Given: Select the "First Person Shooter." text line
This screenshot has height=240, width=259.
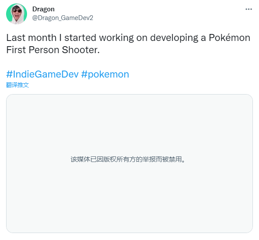Looking at the screenshot, I should coord(53,50).
